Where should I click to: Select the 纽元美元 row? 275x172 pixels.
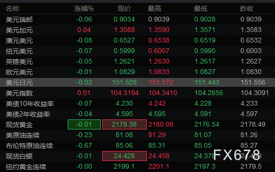pyautogui.click(x=137, y=51)
